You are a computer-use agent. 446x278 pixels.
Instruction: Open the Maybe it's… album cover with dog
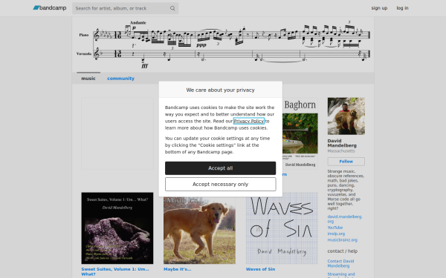199,231
